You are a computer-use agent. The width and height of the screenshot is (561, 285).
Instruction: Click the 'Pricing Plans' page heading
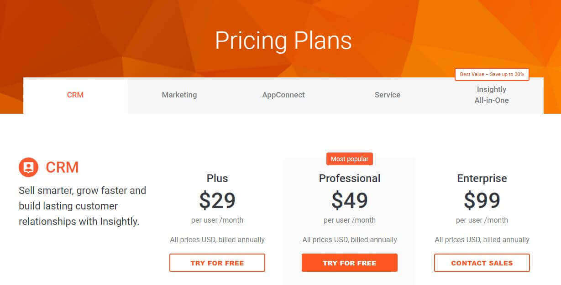click(x=283, y=41)
